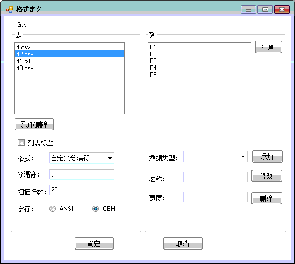The height and width of the screenshot is (264, 295).
Task: Select tt2.csv in the table list
Action: point(69,54)
